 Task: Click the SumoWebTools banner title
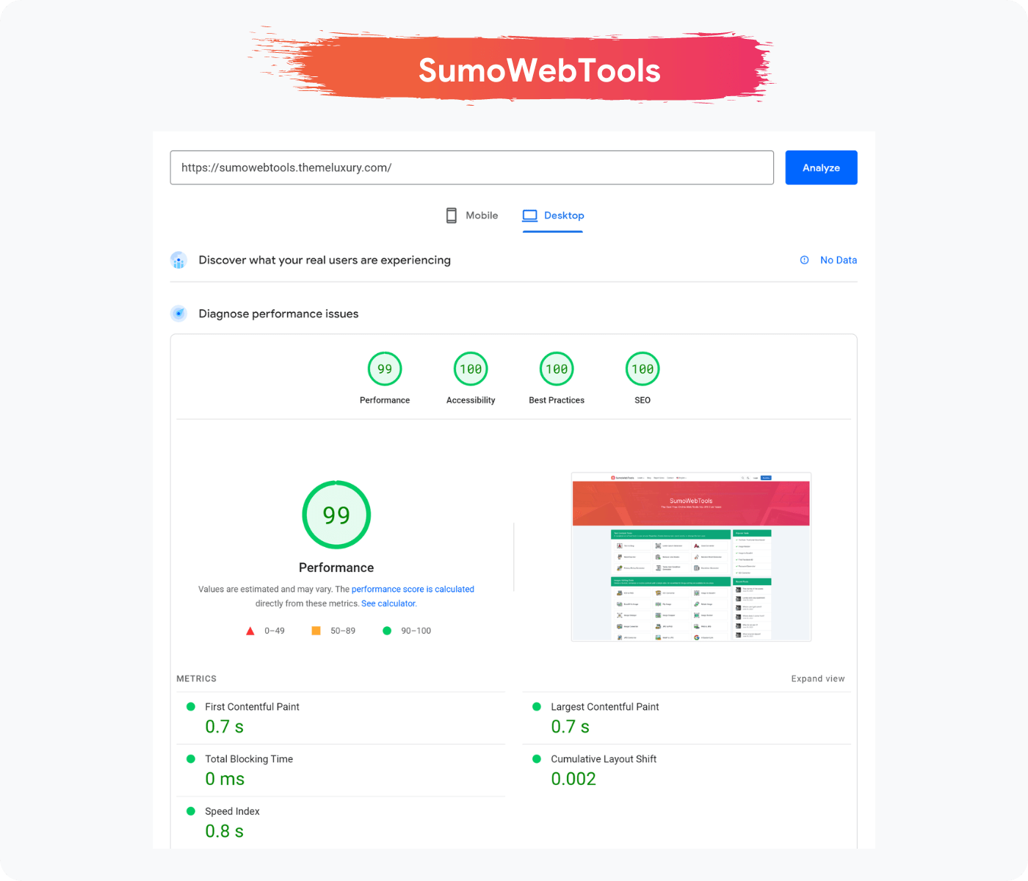click(540, 70)
